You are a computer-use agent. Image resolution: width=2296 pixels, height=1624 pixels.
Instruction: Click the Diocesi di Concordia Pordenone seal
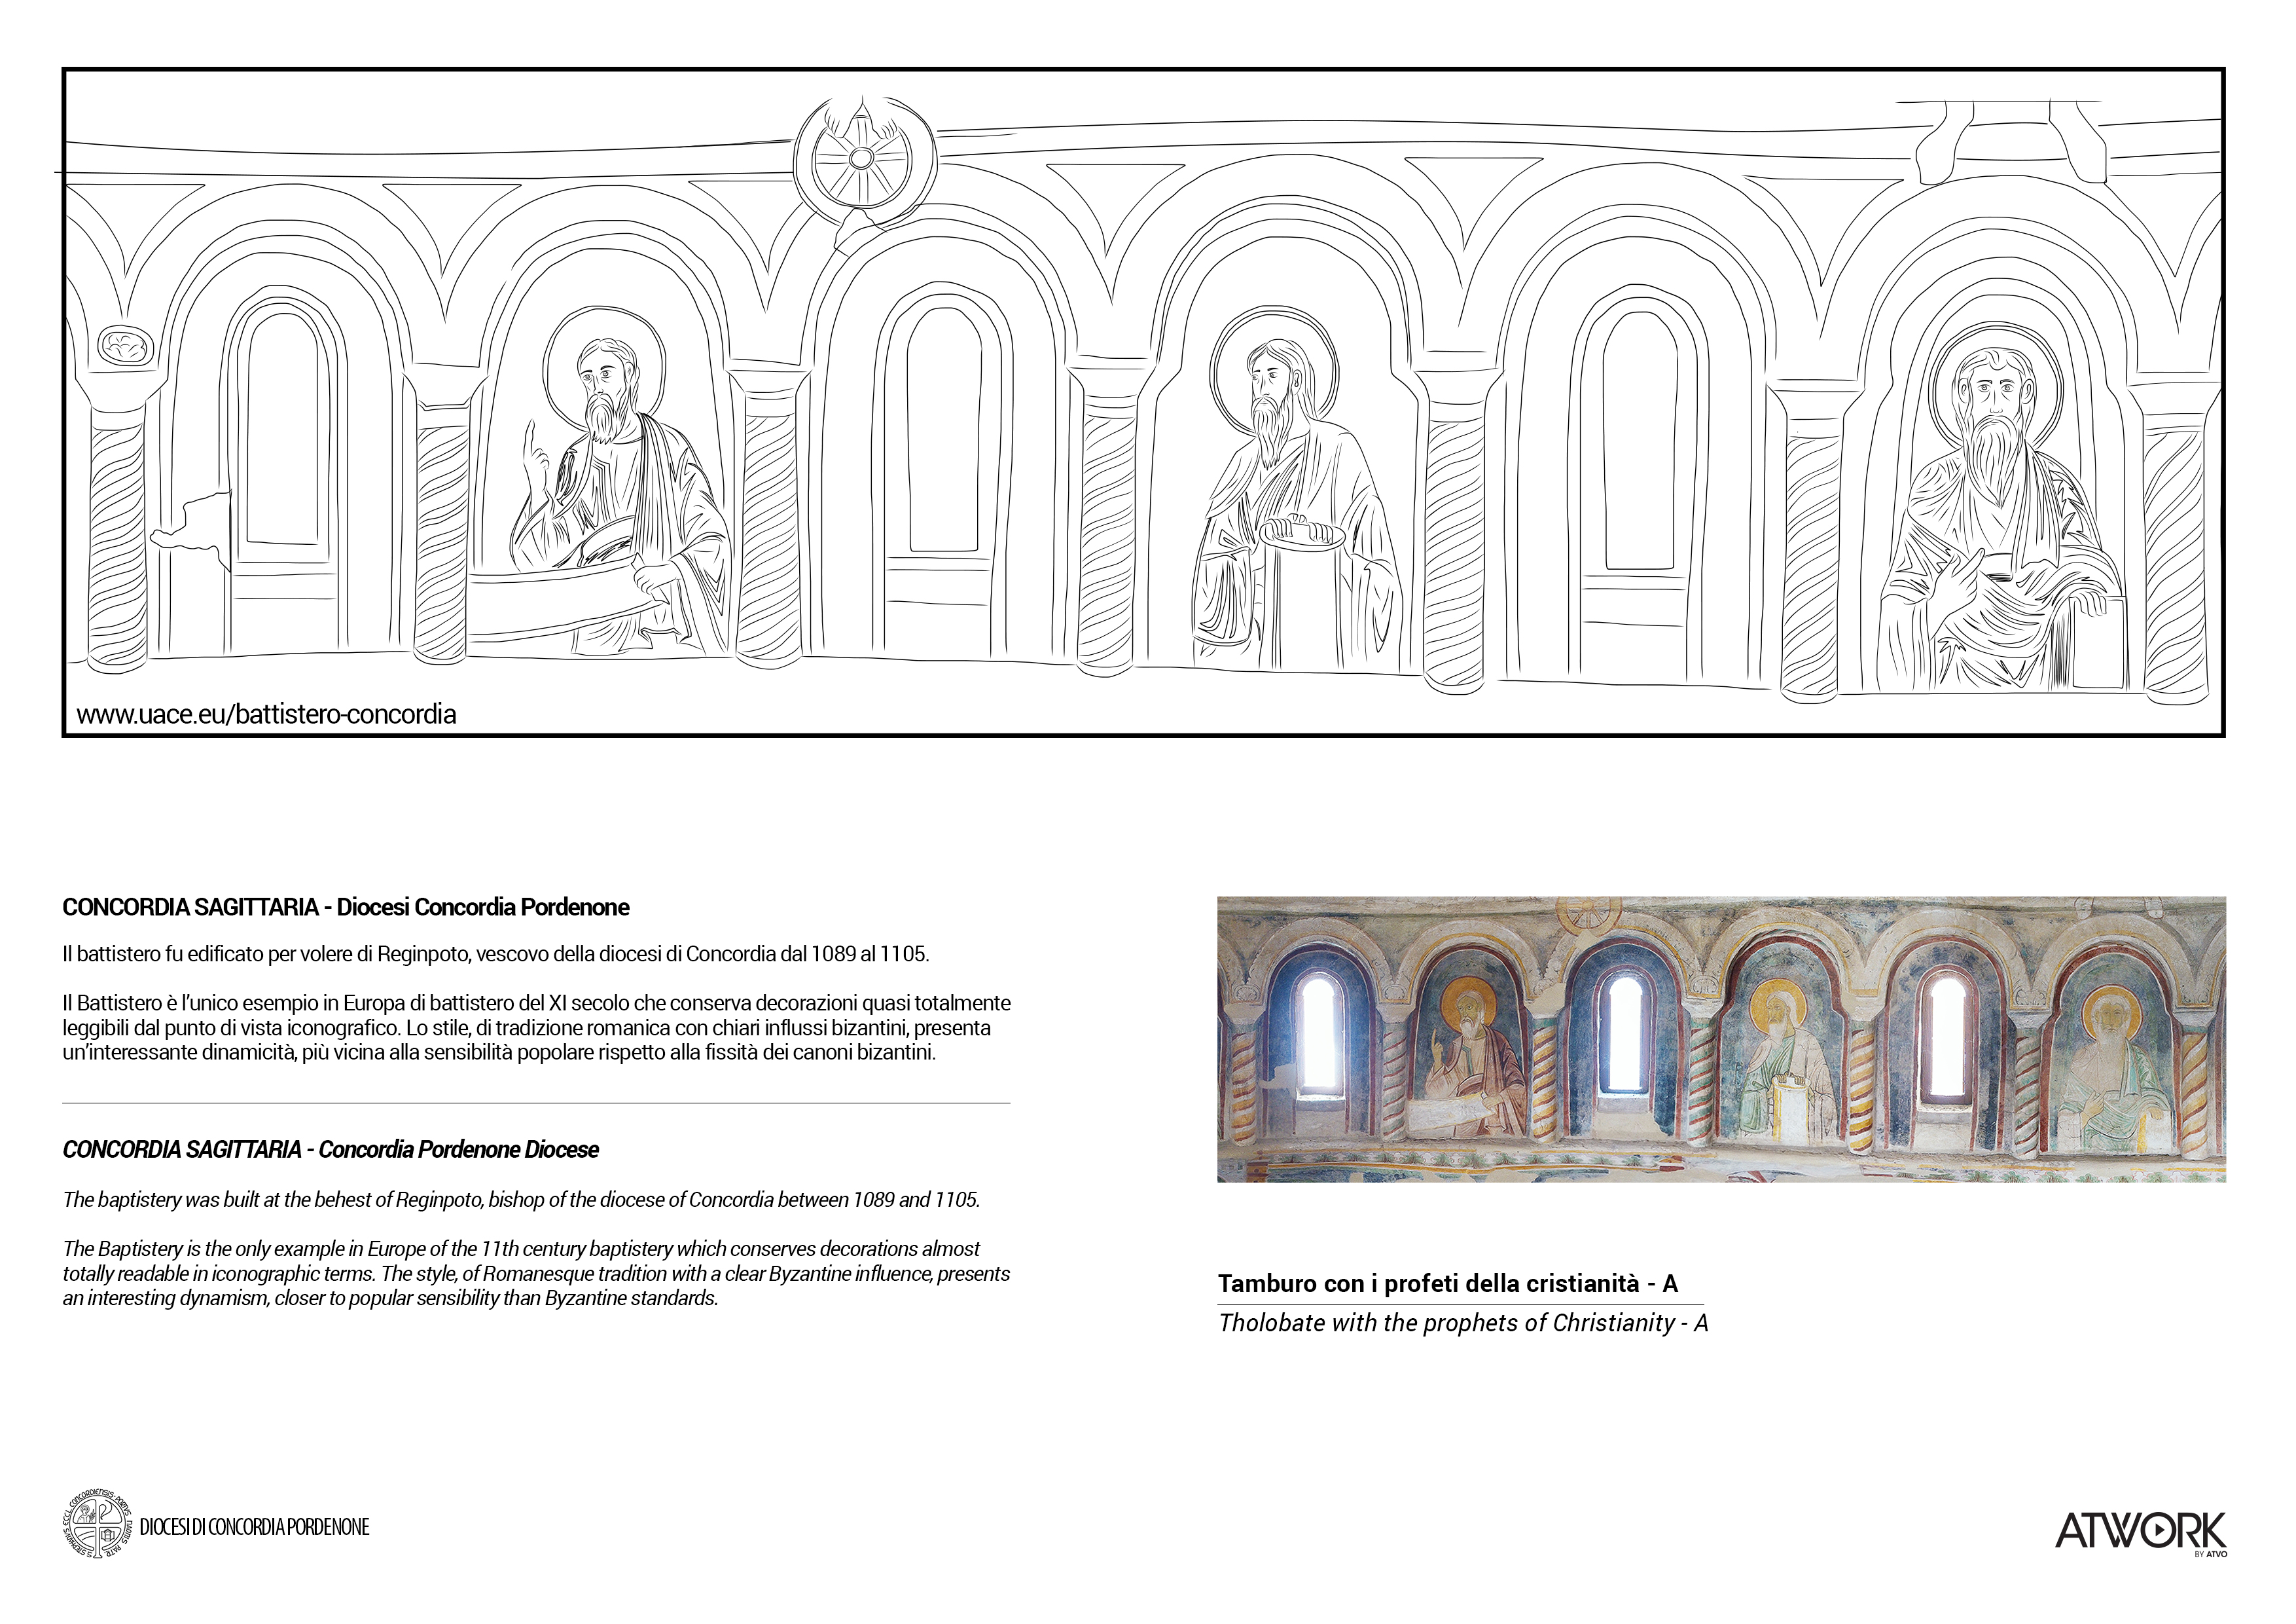[97, 1526]
